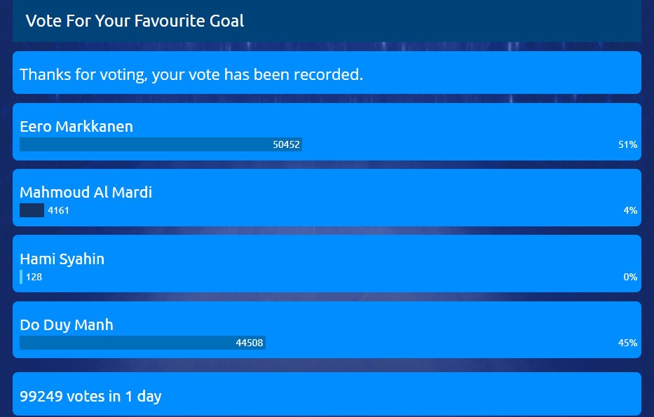Click the 51% percentage label
Viewport: 654px width, 417px height.
627,144
